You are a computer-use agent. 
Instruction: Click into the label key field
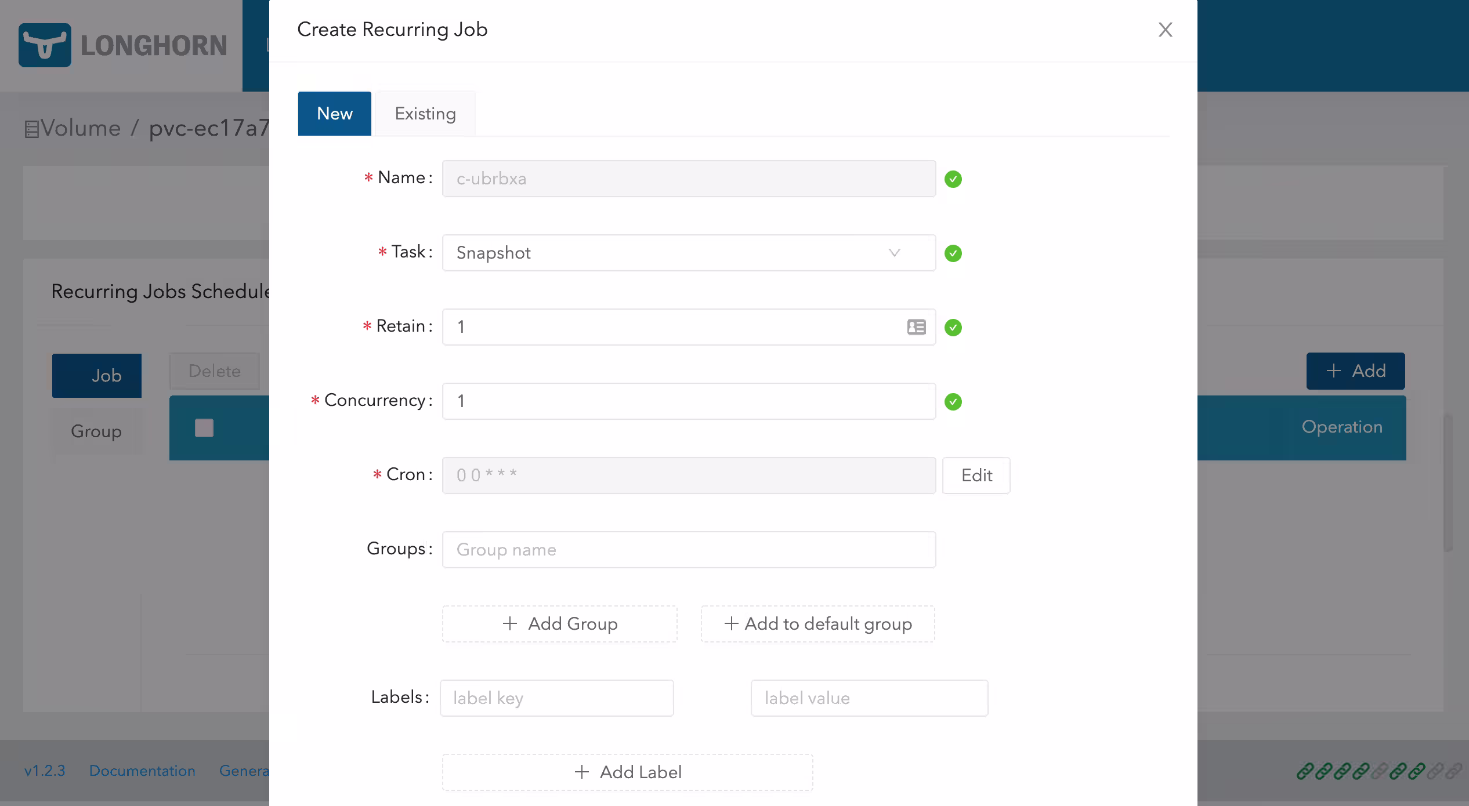pos(556,698)
